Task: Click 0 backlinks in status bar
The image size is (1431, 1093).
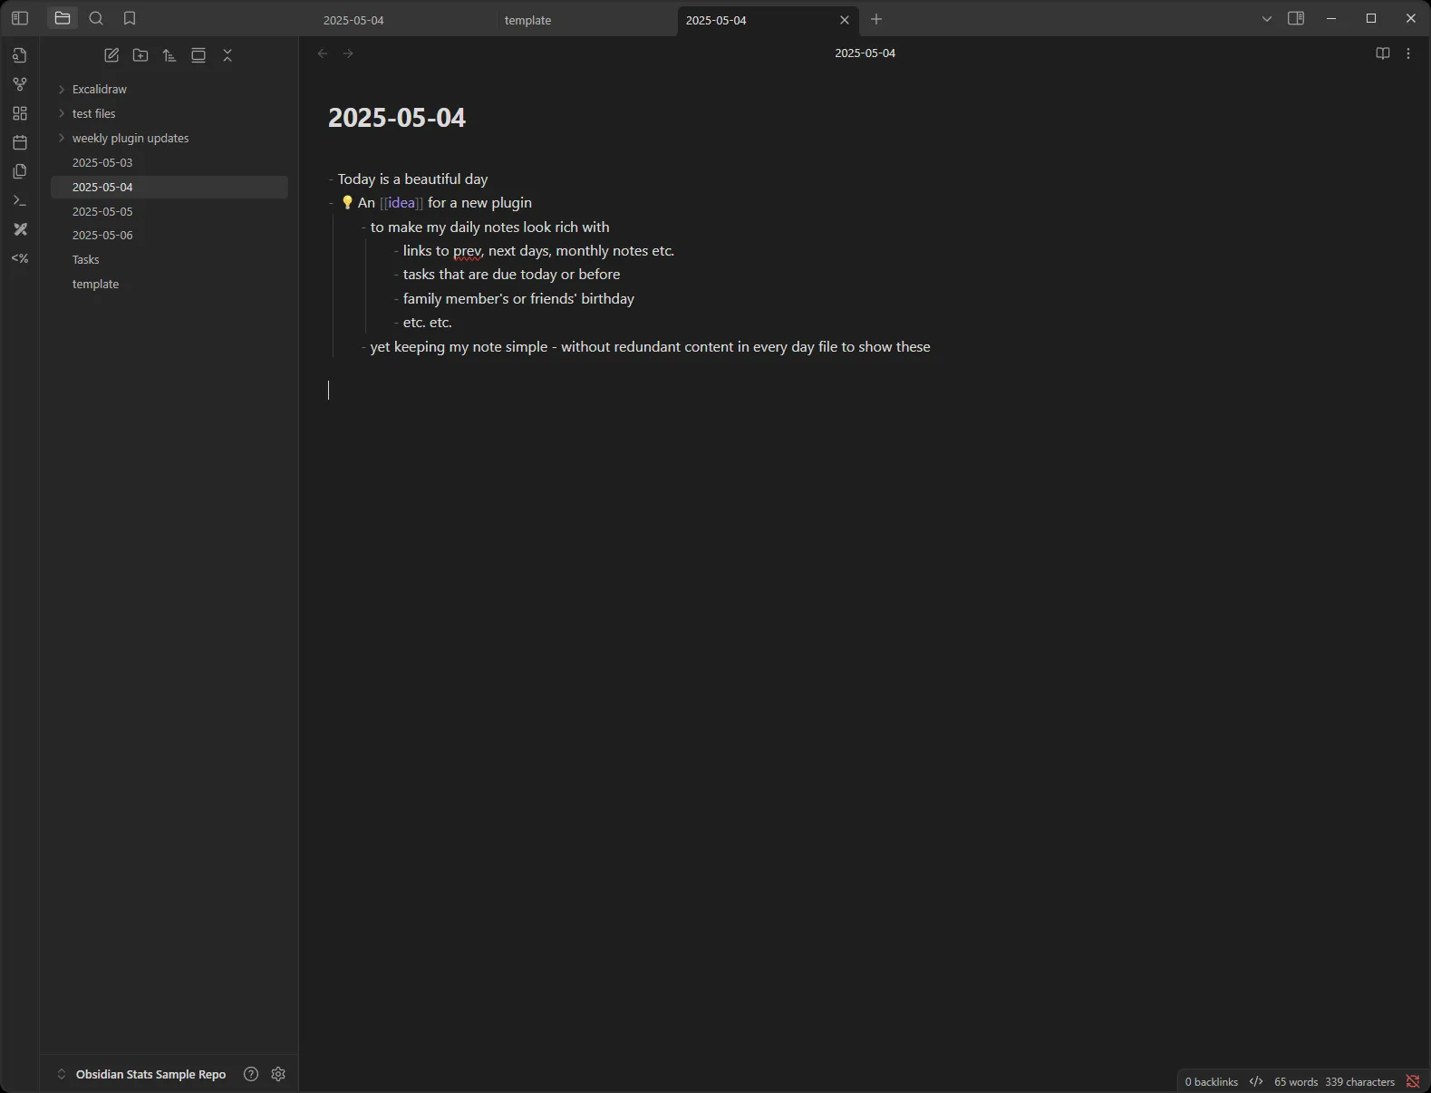Action: click(x=1211, y=1082)
